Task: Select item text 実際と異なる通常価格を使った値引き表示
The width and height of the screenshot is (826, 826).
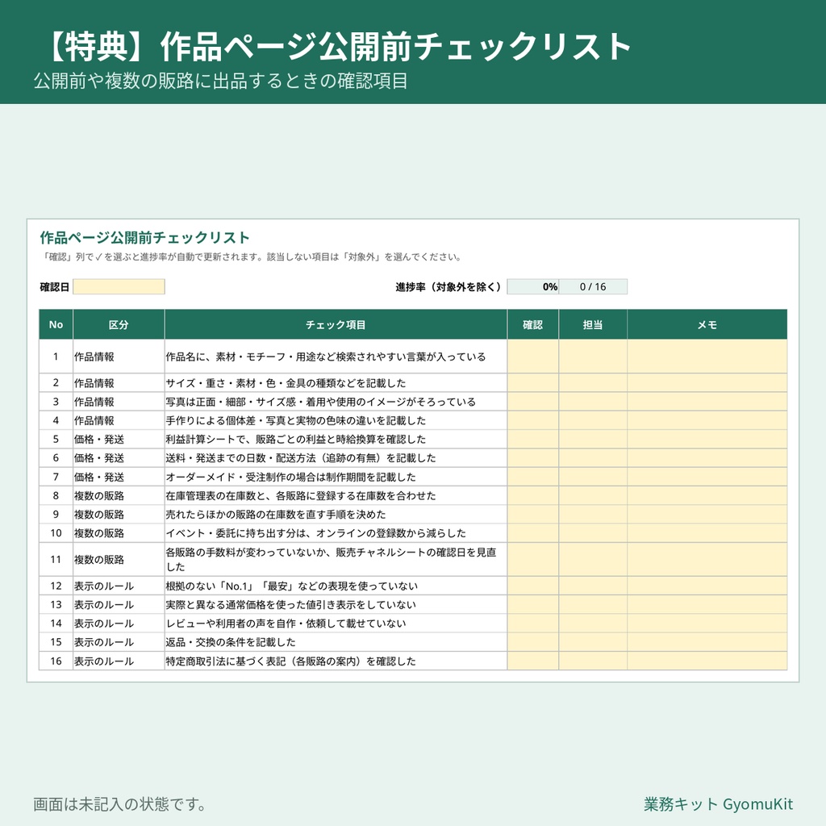Action: point(290,605)
